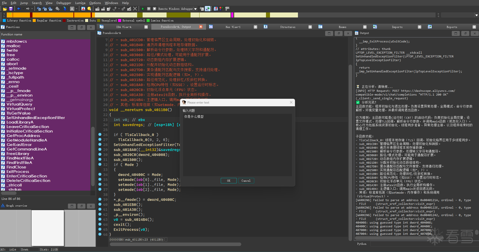Open the Jump menu

(24, 3)
